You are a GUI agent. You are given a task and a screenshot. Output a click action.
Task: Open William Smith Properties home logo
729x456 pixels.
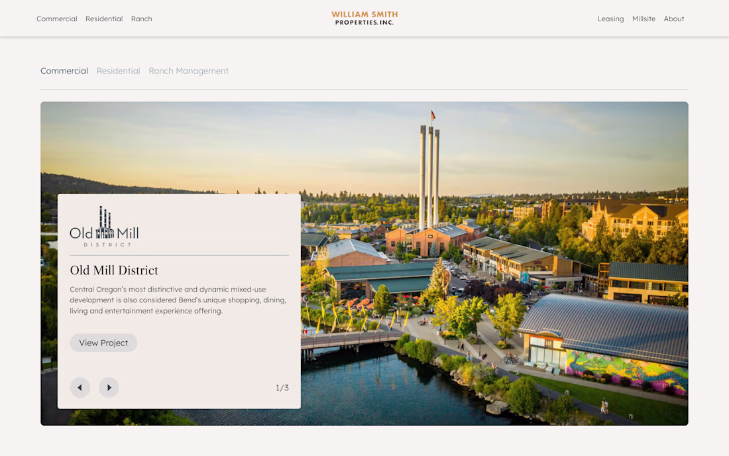[364, 18]
